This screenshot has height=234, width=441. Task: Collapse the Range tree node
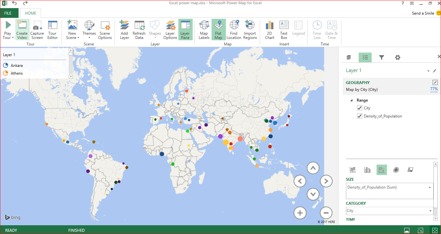[351, 101]
